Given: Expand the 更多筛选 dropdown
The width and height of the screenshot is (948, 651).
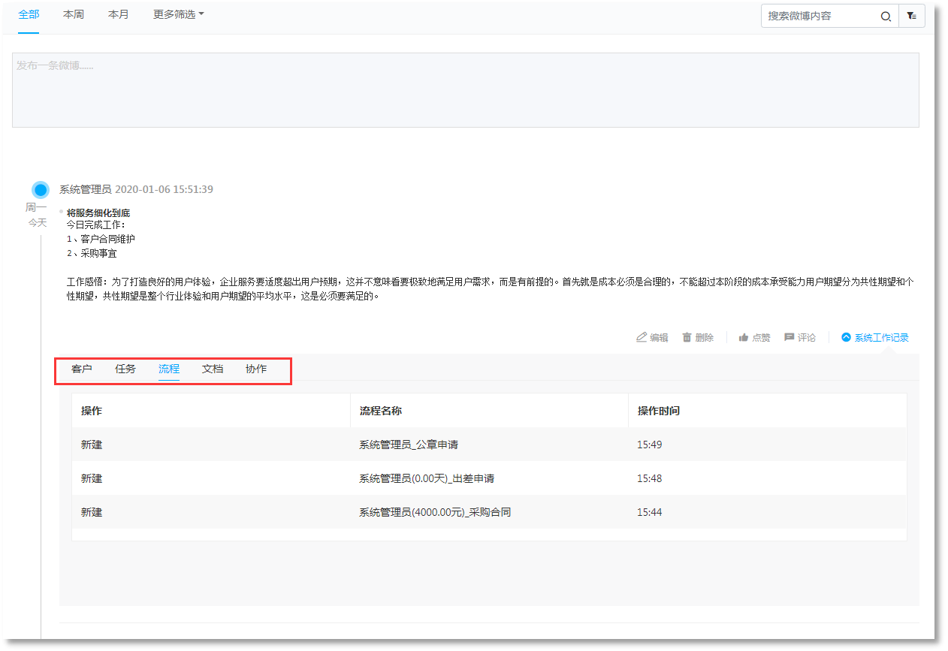Looking at the screenshot, I should (x=178, y=14).
